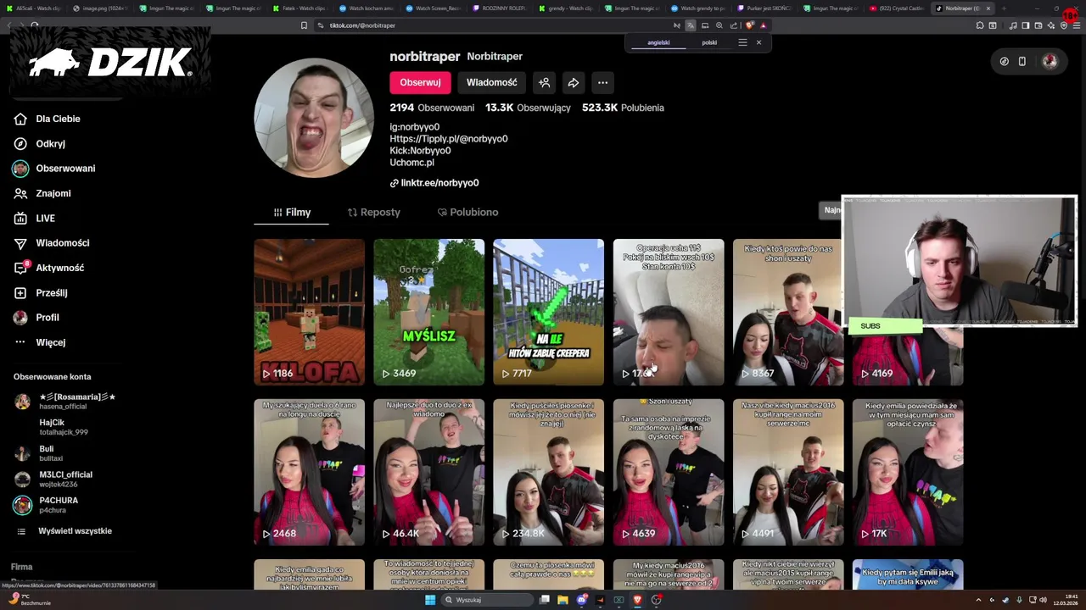Click the Firma footer link

point(21,567)
